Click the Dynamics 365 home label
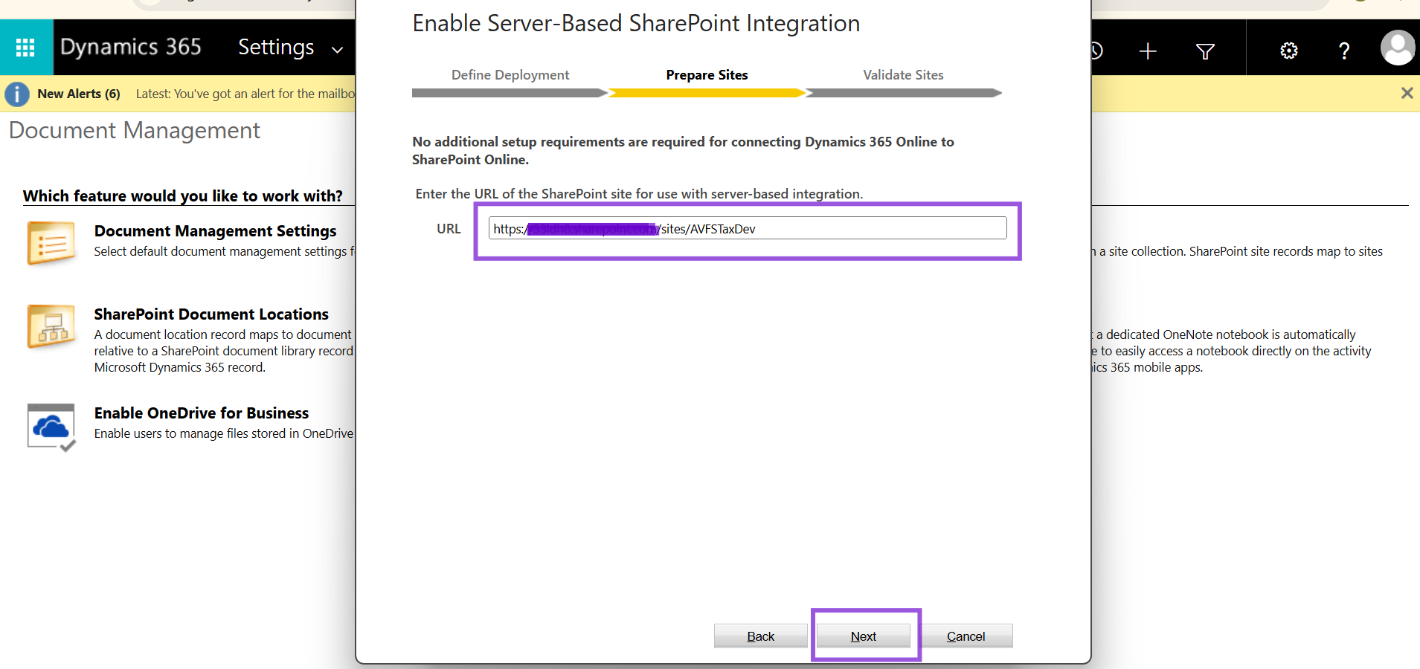Image resolution: width=1420 pixels, height=669 pixels. [x=131, y=48]
